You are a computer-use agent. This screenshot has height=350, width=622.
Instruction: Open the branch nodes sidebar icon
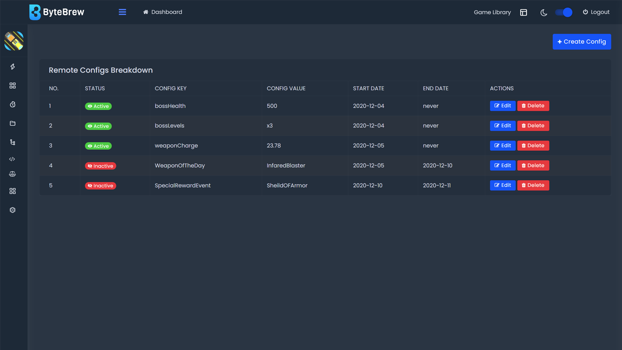click(13, 142)
